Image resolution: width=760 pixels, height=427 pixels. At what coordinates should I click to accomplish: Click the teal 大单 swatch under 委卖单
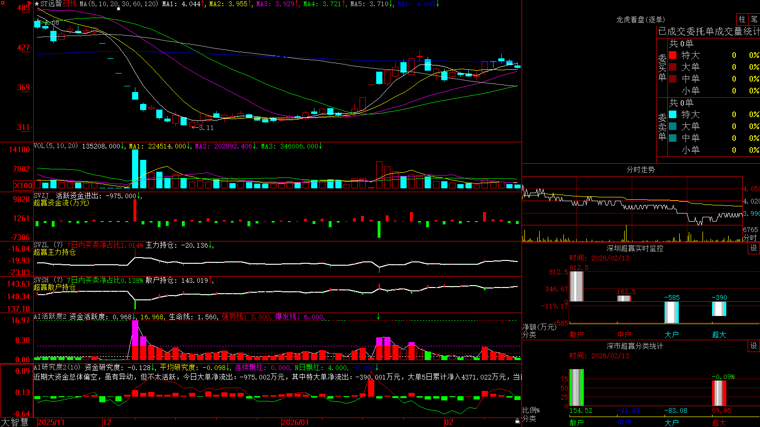673,126
